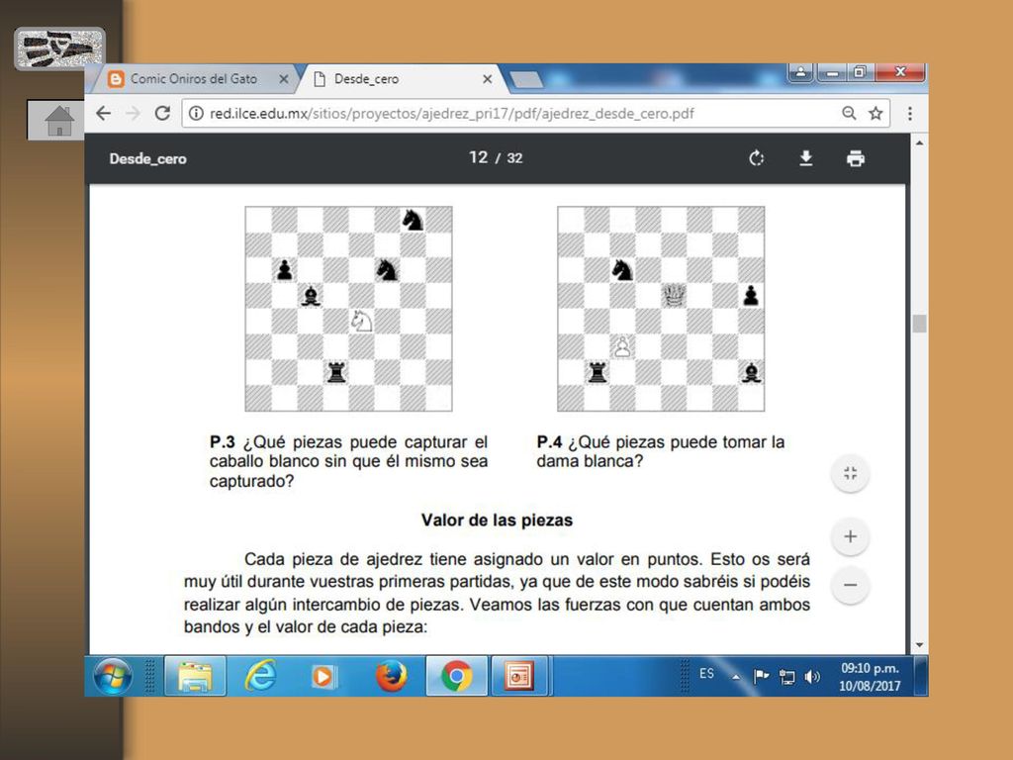Click the browser forward arrow

(134, 113)
